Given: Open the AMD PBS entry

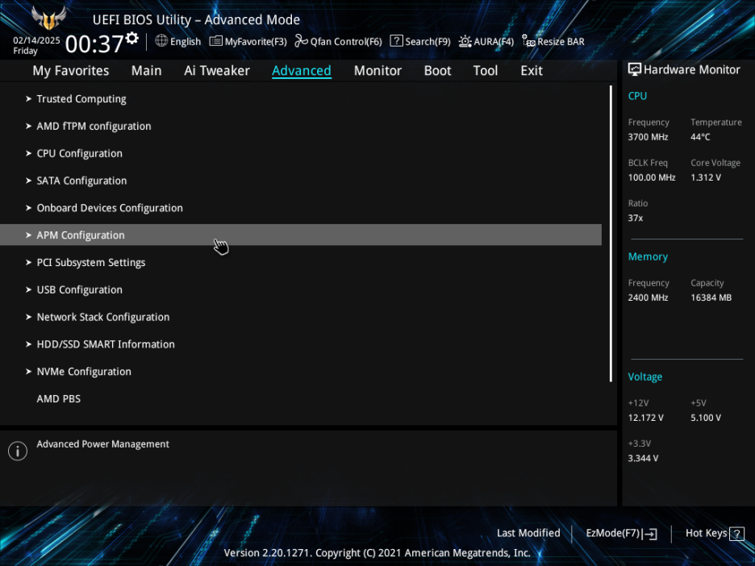Looking at the screenshot, I should click(x=59, y=399).
